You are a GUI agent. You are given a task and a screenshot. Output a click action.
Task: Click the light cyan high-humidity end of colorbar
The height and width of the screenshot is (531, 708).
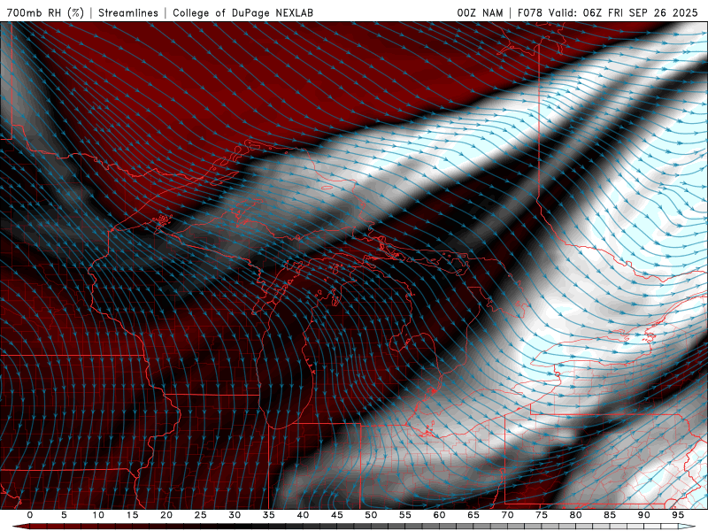688,527
